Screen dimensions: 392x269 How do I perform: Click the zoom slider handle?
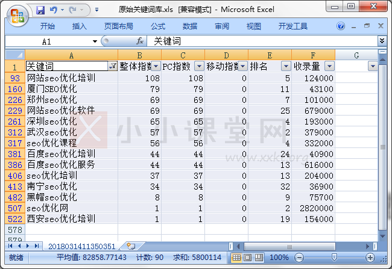pyautogui.click(x=334, y=258)
